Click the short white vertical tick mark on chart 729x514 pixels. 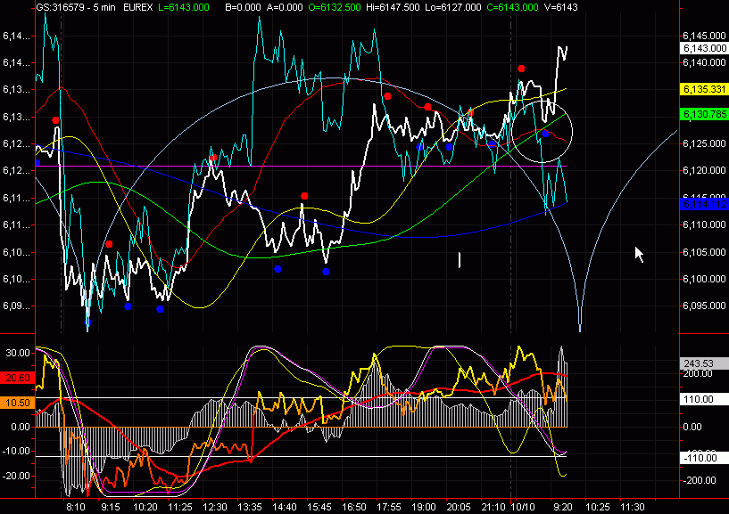[460, 259]
